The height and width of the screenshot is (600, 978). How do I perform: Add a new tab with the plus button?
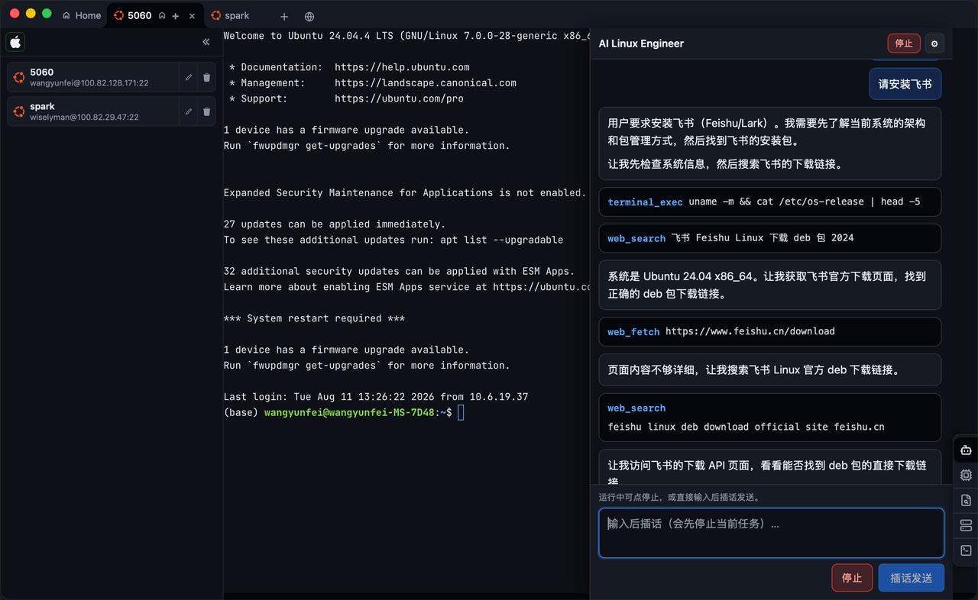pos(284,16)
